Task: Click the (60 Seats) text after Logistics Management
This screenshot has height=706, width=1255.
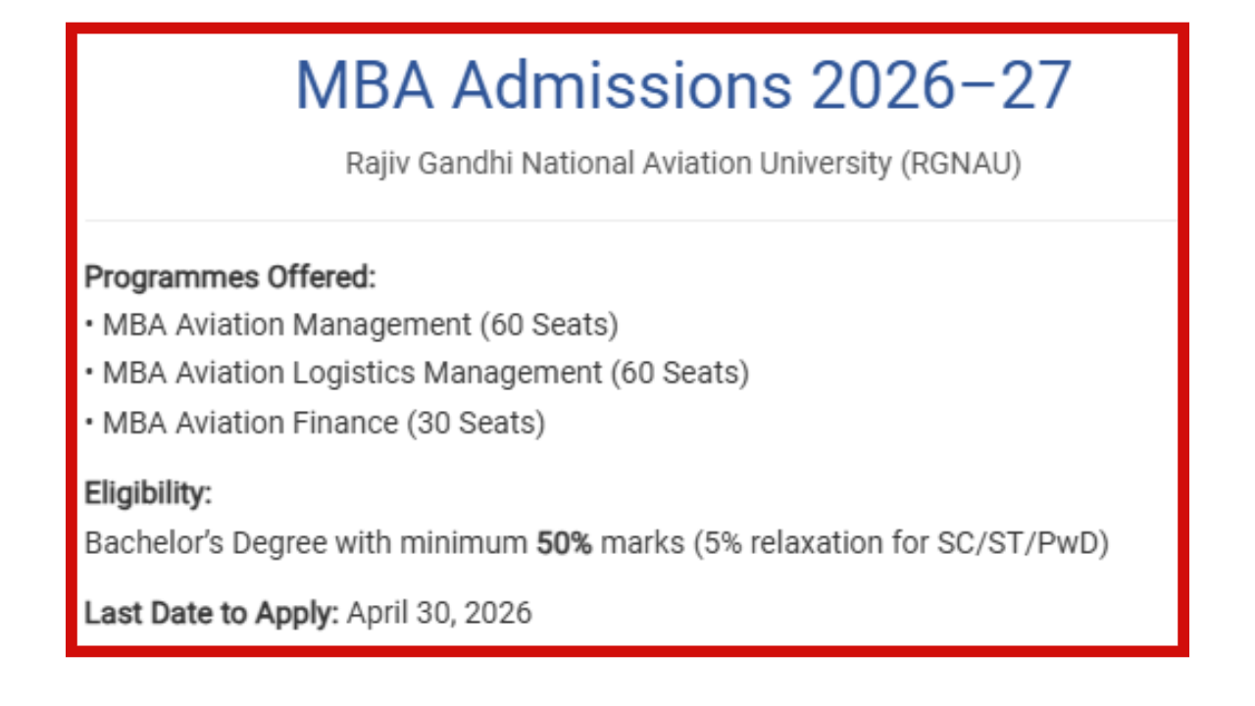Action: point(679,374)
